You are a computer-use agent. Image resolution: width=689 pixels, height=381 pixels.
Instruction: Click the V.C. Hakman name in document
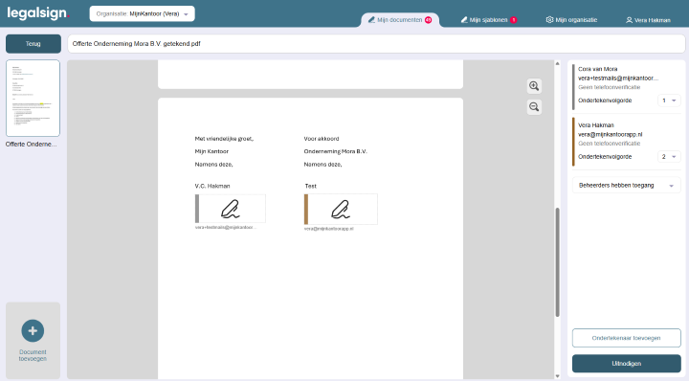[212, 187]
